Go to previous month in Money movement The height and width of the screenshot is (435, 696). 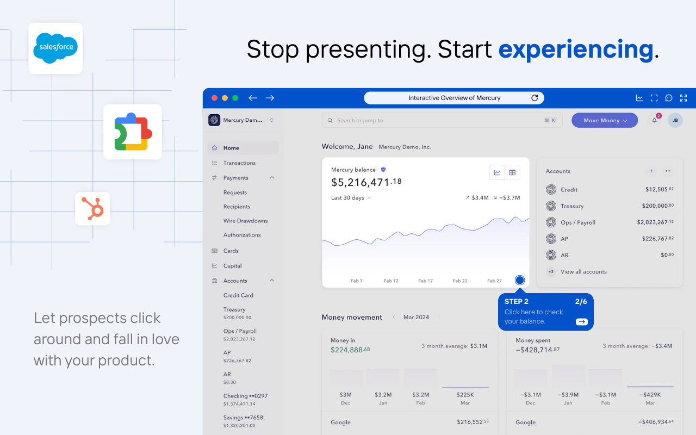click(x=394, y=317)
